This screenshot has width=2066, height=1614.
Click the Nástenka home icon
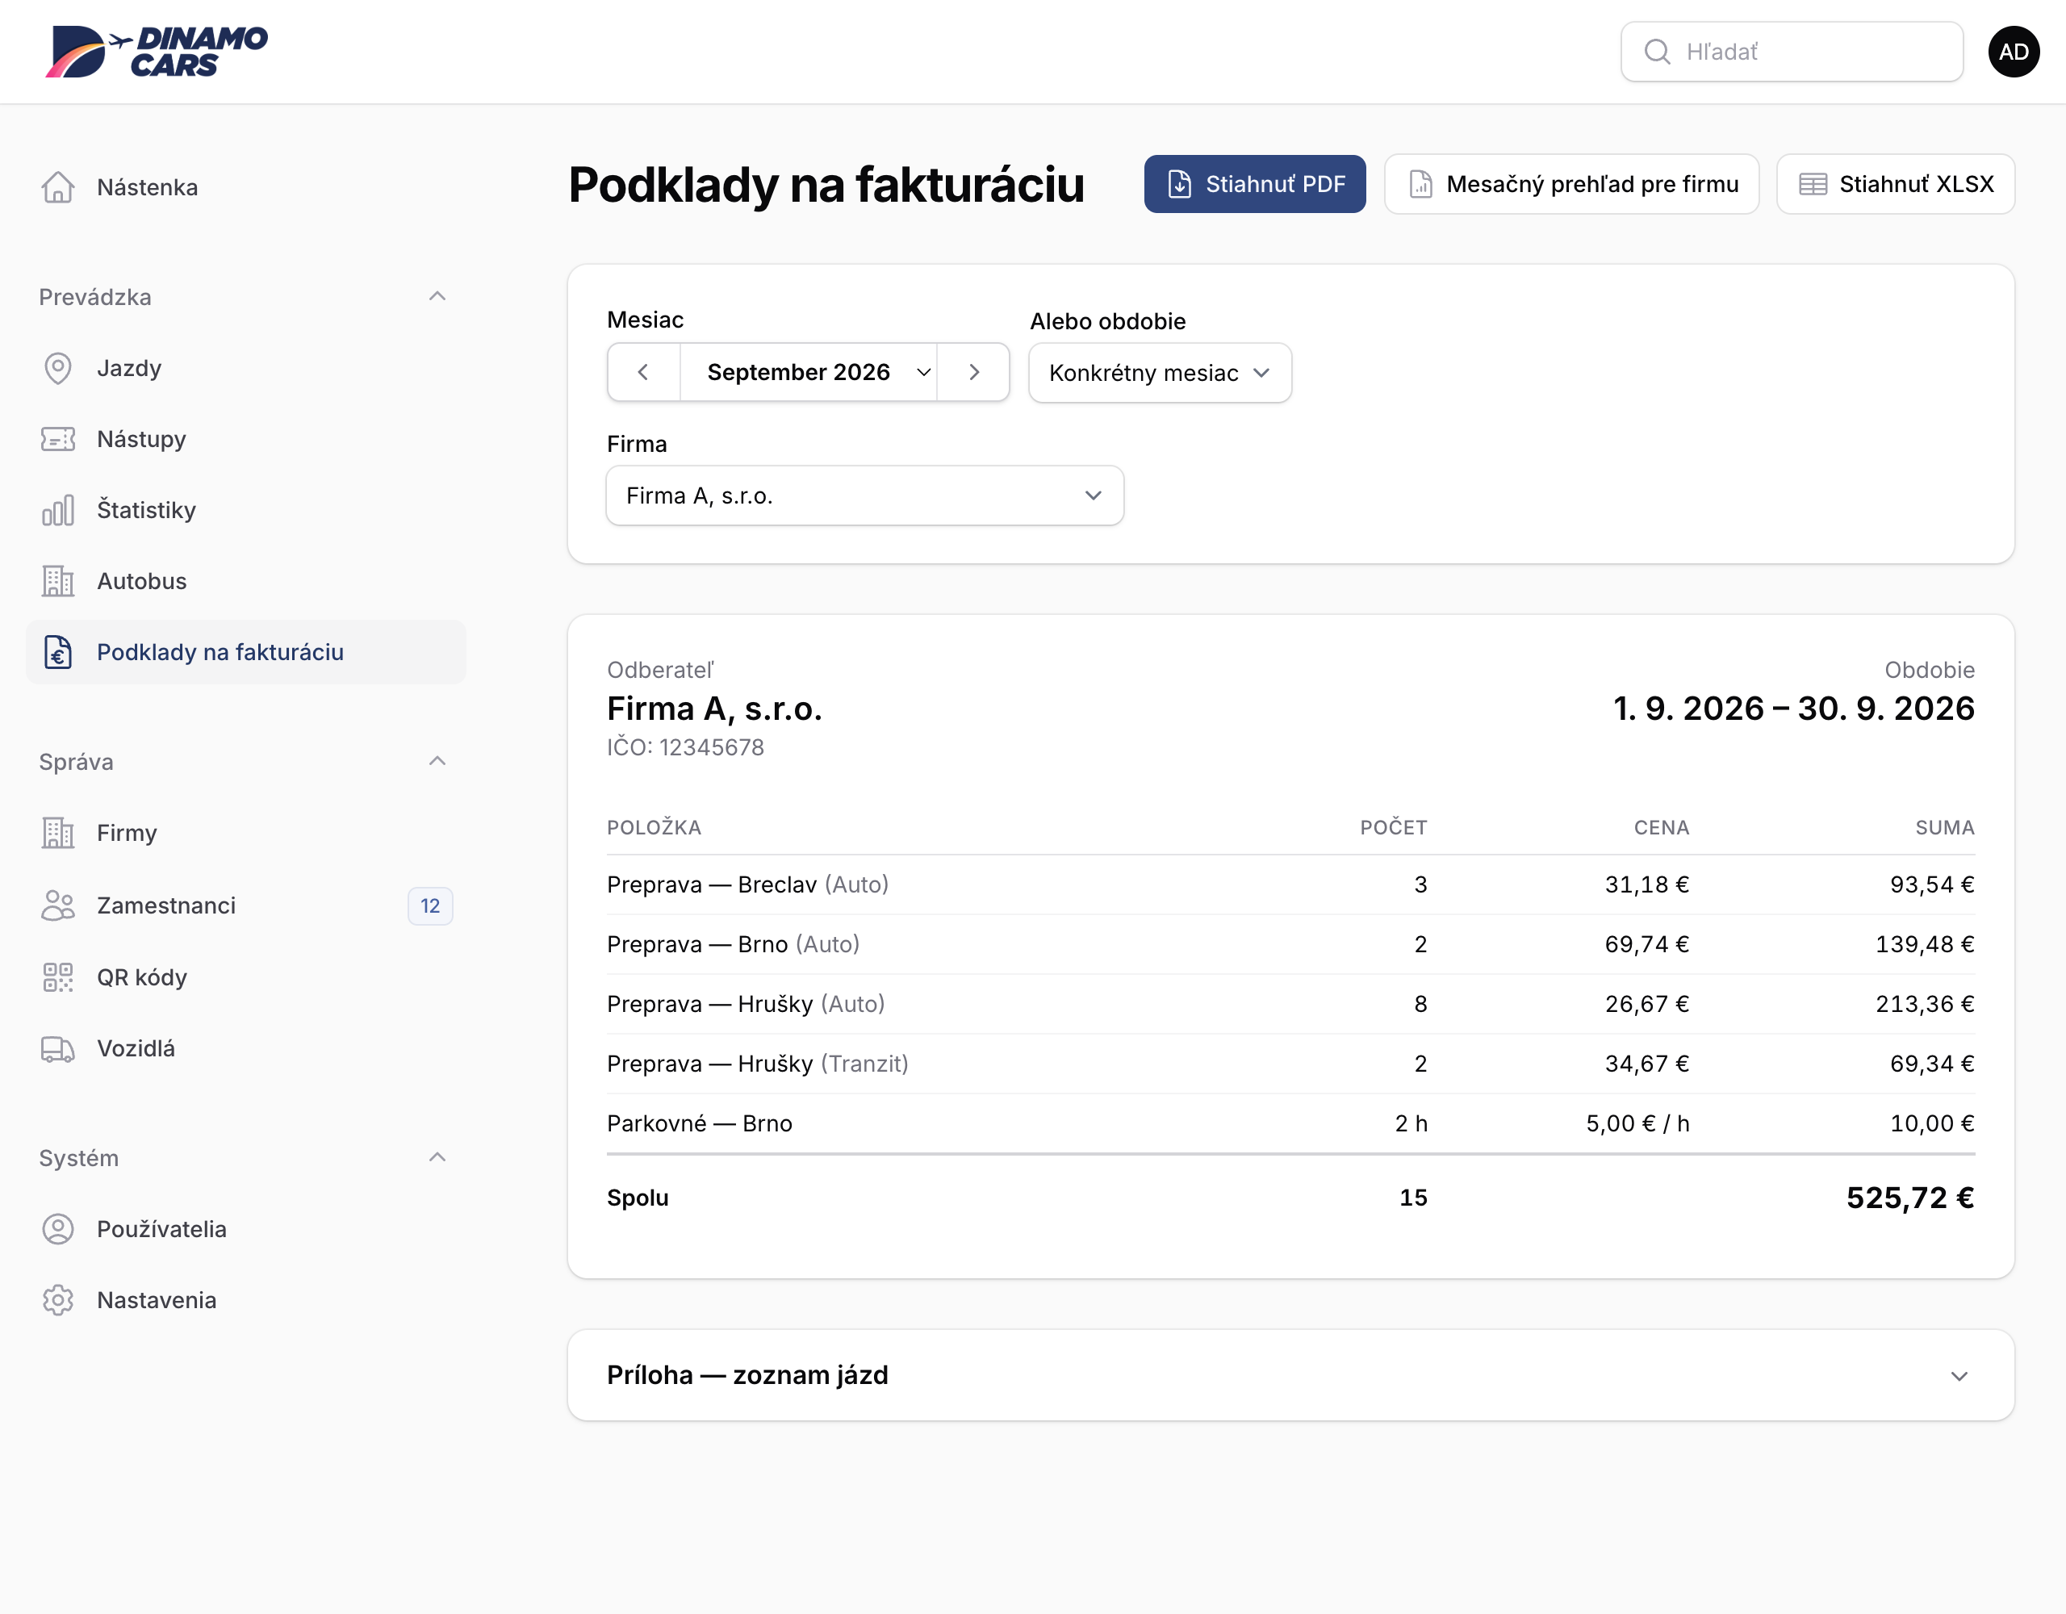[58, 187]
